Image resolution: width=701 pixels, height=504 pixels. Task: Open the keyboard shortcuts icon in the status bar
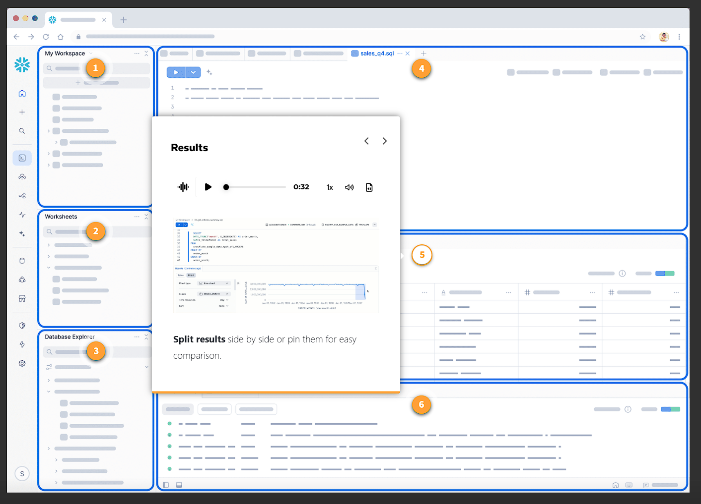coord(629,485)
